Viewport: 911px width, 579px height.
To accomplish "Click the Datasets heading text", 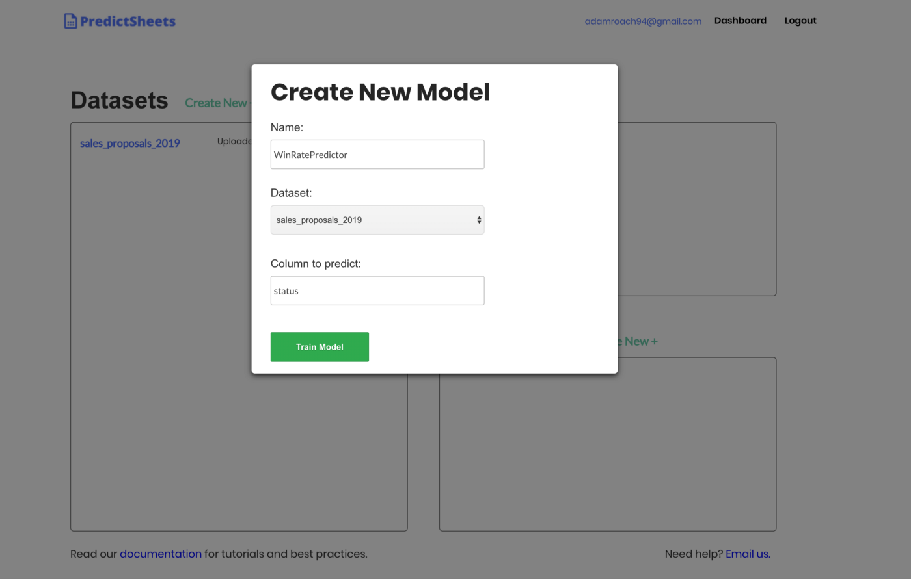I will 119,101.
